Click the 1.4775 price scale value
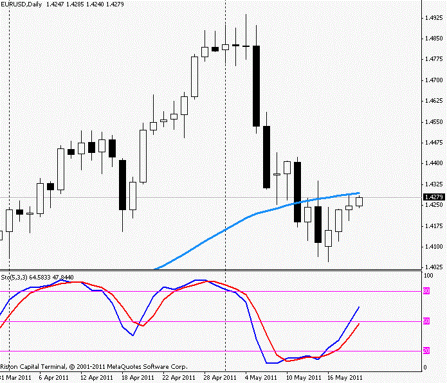This screenshot has height=383, width=447. [434, 59]
